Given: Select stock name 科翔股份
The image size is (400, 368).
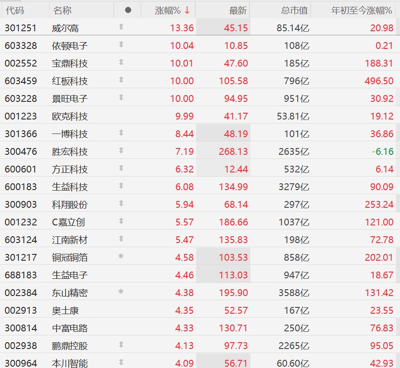Looking at the screenshot, I should pos(70,204).
